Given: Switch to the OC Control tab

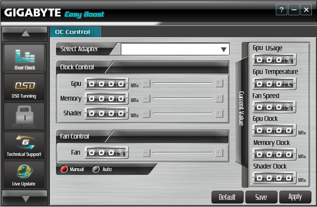Looking at the screenshot, I should [x=76, y=32].
